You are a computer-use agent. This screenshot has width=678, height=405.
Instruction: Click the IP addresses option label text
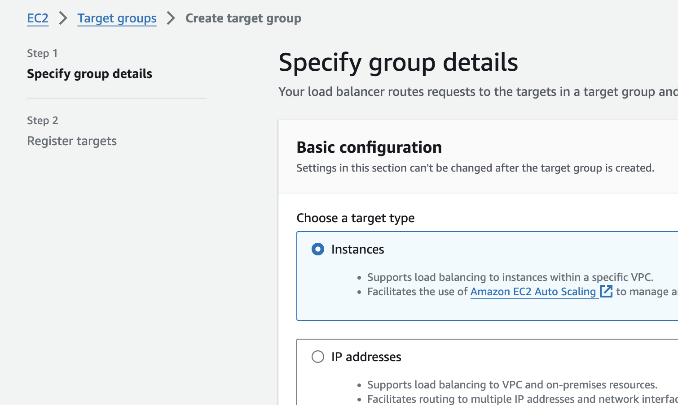(x=366, y=357)
